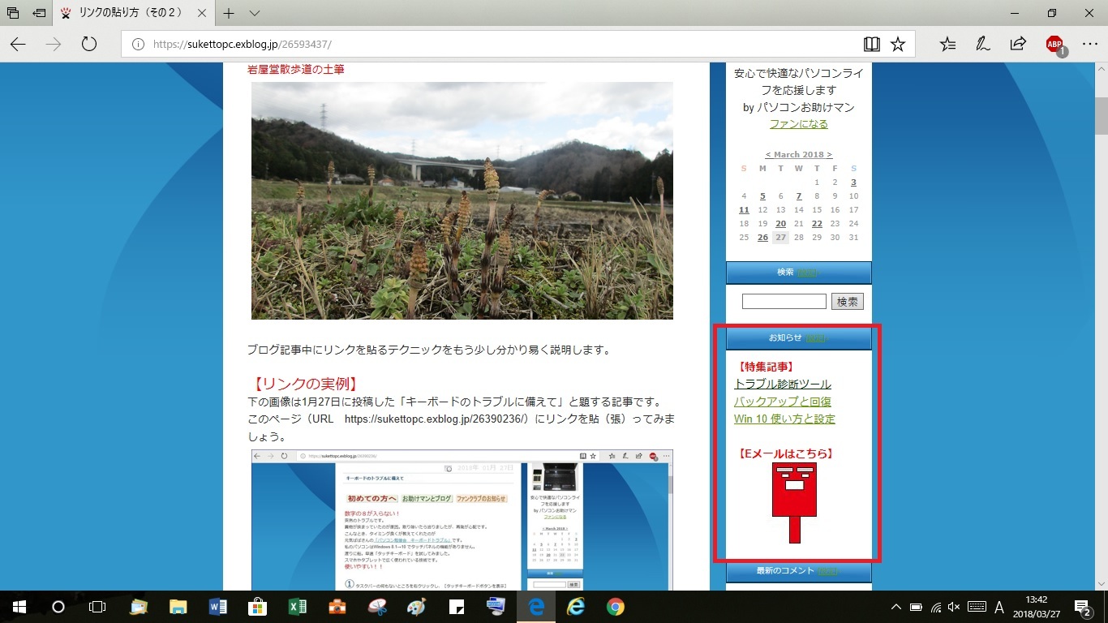Open バックアップと回復 link
The image size is (1108, 623).
(x=782, y=402)
